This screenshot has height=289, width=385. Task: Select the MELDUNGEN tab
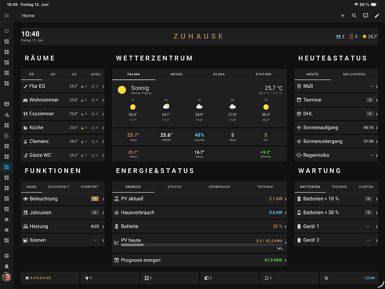354,74
